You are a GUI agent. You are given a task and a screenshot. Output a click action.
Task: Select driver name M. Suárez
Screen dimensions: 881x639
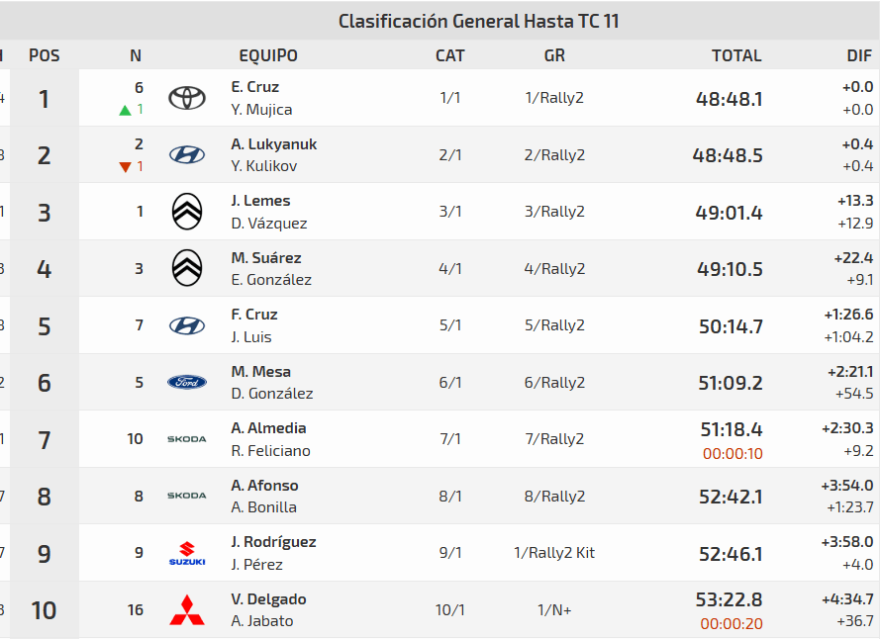point(266,258)
